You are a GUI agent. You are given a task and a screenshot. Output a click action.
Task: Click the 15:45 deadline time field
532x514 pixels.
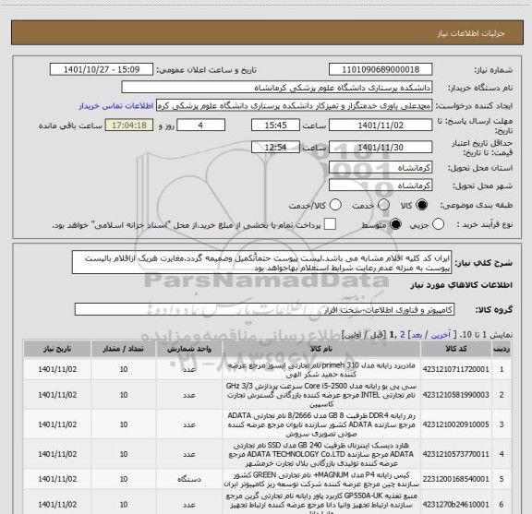coord(275,126)
